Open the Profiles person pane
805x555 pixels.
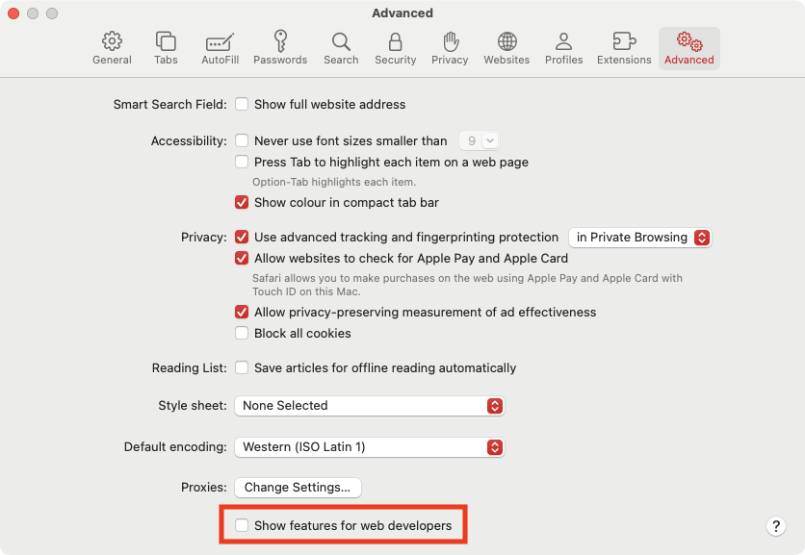point(563,48)
